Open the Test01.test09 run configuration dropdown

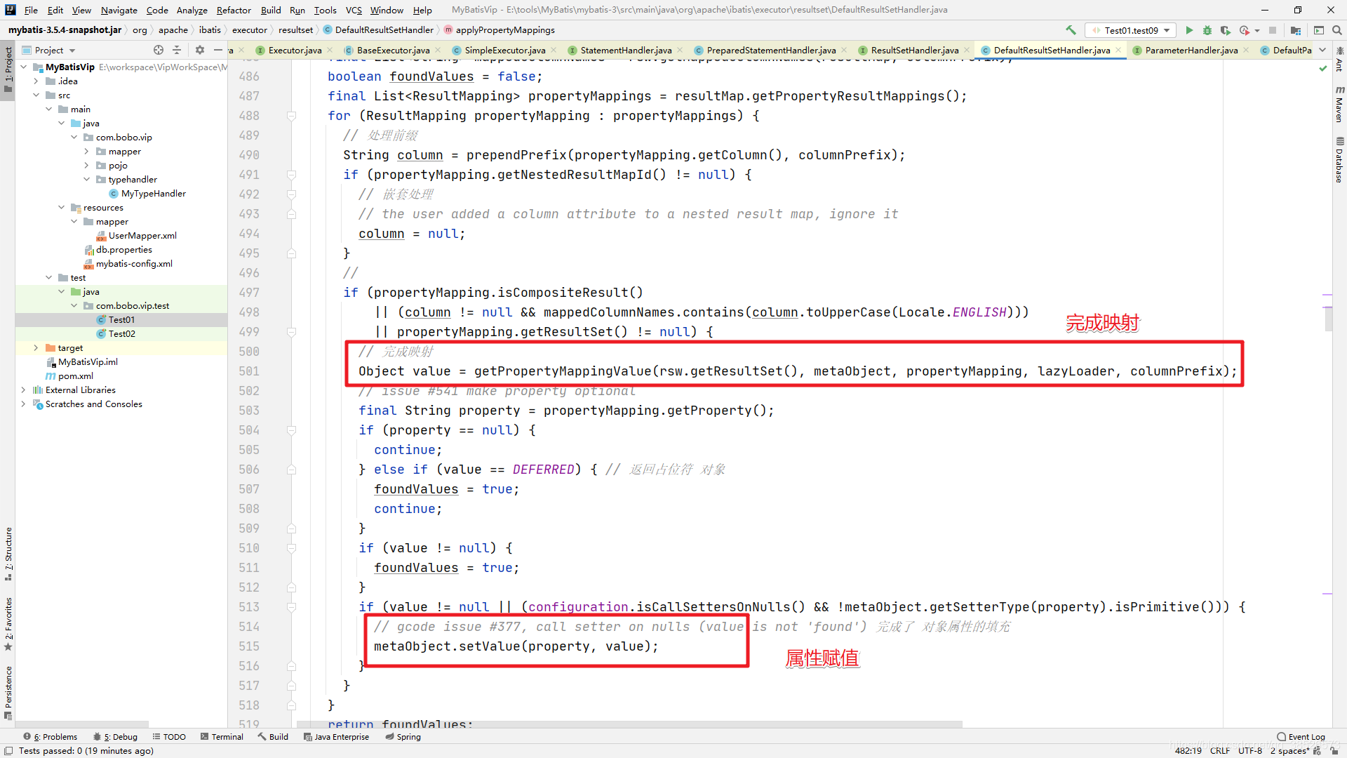pos(1131,30)
